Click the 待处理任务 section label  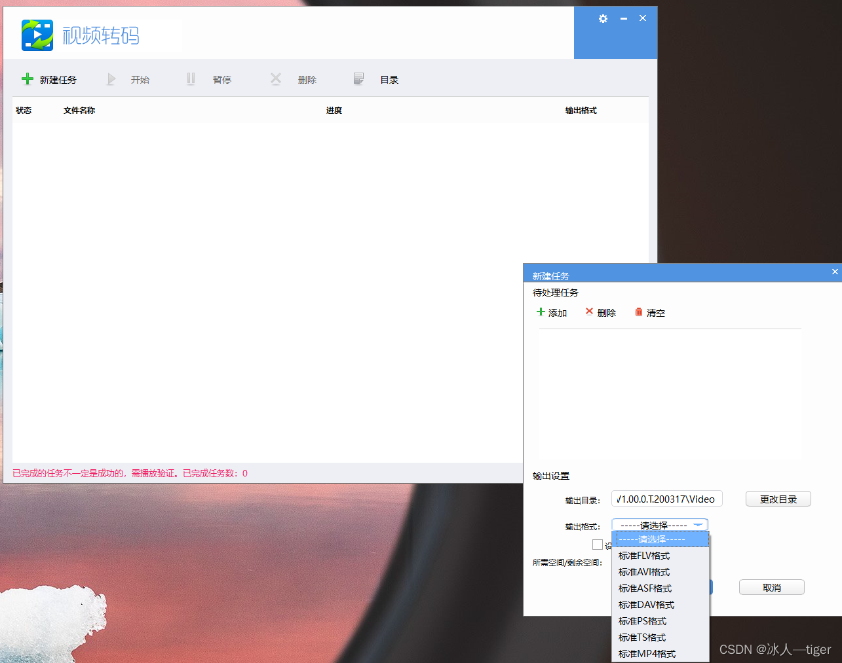pyautogui.click(x=556, y=293)
